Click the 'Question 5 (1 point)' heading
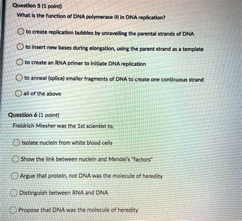The image size is (242, 221). tap(37, 6)
